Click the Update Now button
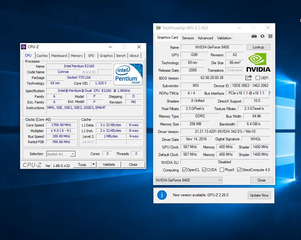This screenshot has height=240, width=301. click(x=259, y=195)
